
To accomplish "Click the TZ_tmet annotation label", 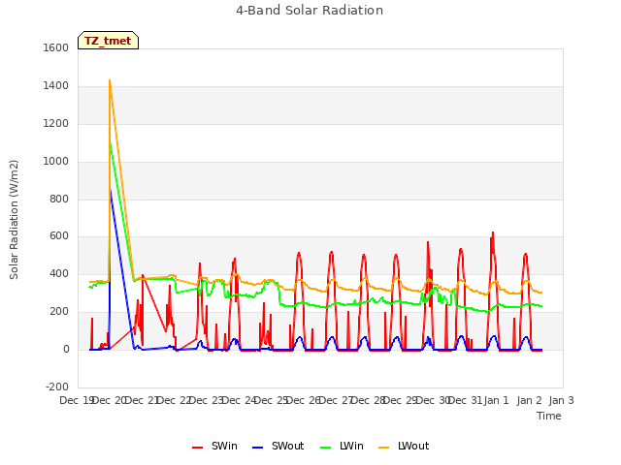I will pos(108,41).
